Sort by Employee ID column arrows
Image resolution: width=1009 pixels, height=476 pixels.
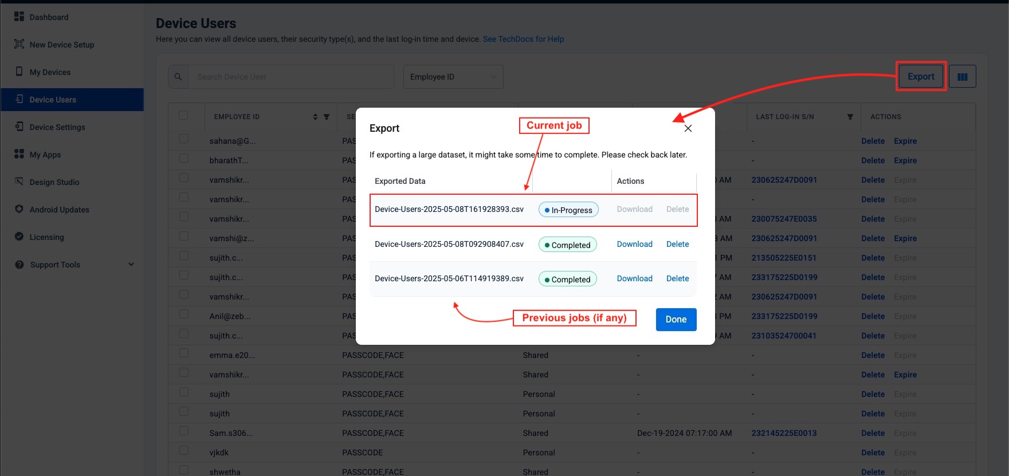(x=315, y=117)
